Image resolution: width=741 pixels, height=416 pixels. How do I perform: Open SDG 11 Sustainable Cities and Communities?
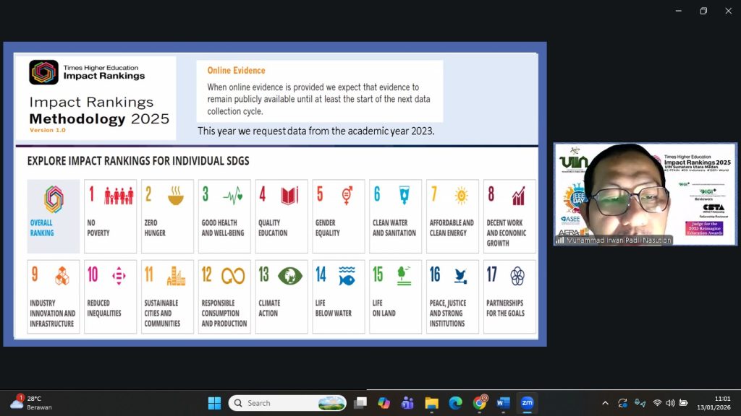tap(167, 297)
